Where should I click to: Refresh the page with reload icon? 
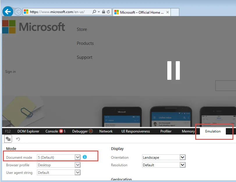pos(108,12)
